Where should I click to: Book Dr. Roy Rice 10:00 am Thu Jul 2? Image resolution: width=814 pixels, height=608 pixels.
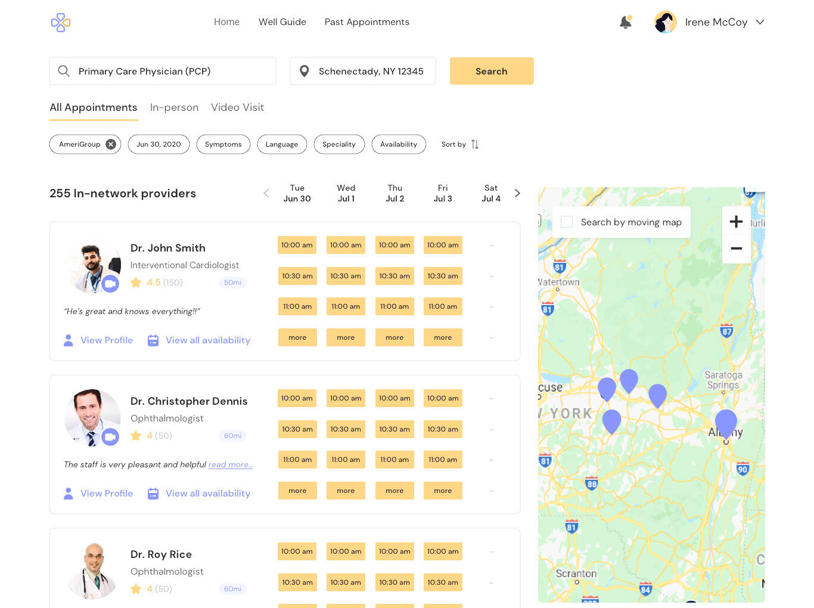point(394,551)
